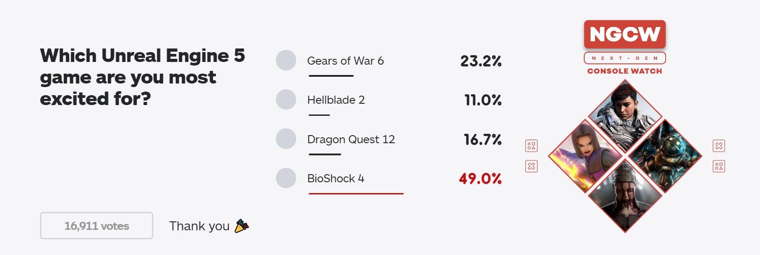Click the poll question heading

(x=142, y=77)
